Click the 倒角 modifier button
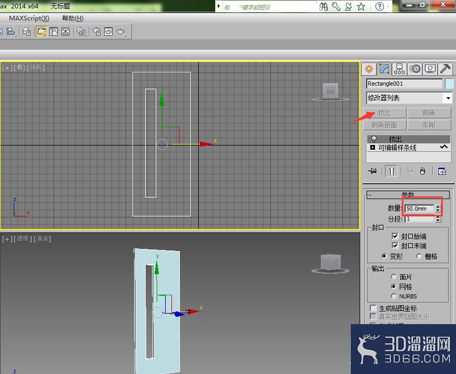Screen dimensions: 456x374 (x=429, y=113)
